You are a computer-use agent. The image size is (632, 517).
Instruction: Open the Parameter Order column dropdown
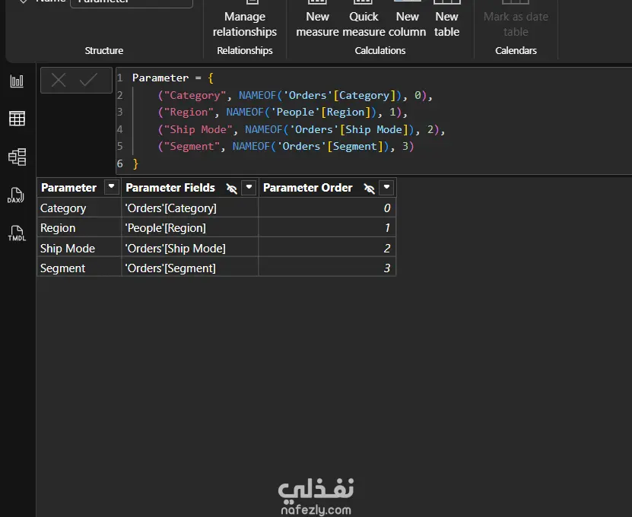pos(386,187)
